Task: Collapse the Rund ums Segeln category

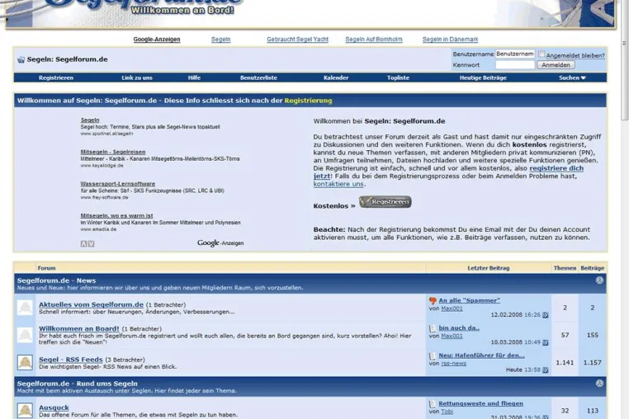Action: [x=599, y=384]
